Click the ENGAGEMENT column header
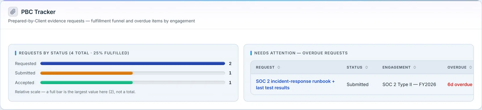This screenshot has width=482, height=110. [396, 67]
